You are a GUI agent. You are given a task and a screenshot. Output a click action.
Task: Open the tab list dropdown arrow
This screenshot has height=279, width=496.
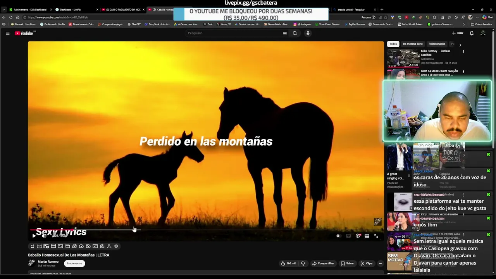[3, 10]
